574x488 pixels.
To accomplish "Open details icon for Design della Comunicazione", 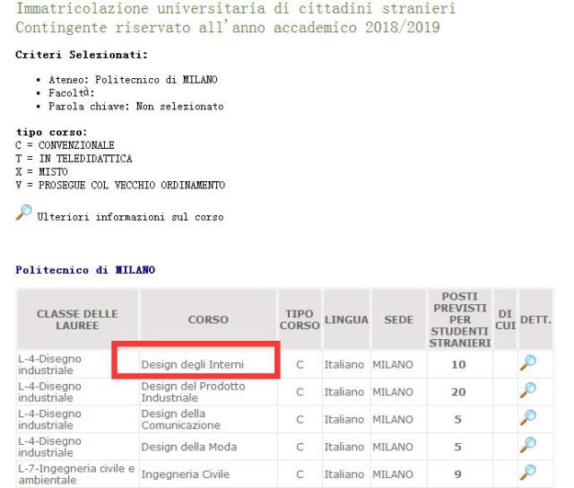I will click(x=528, y=417).
